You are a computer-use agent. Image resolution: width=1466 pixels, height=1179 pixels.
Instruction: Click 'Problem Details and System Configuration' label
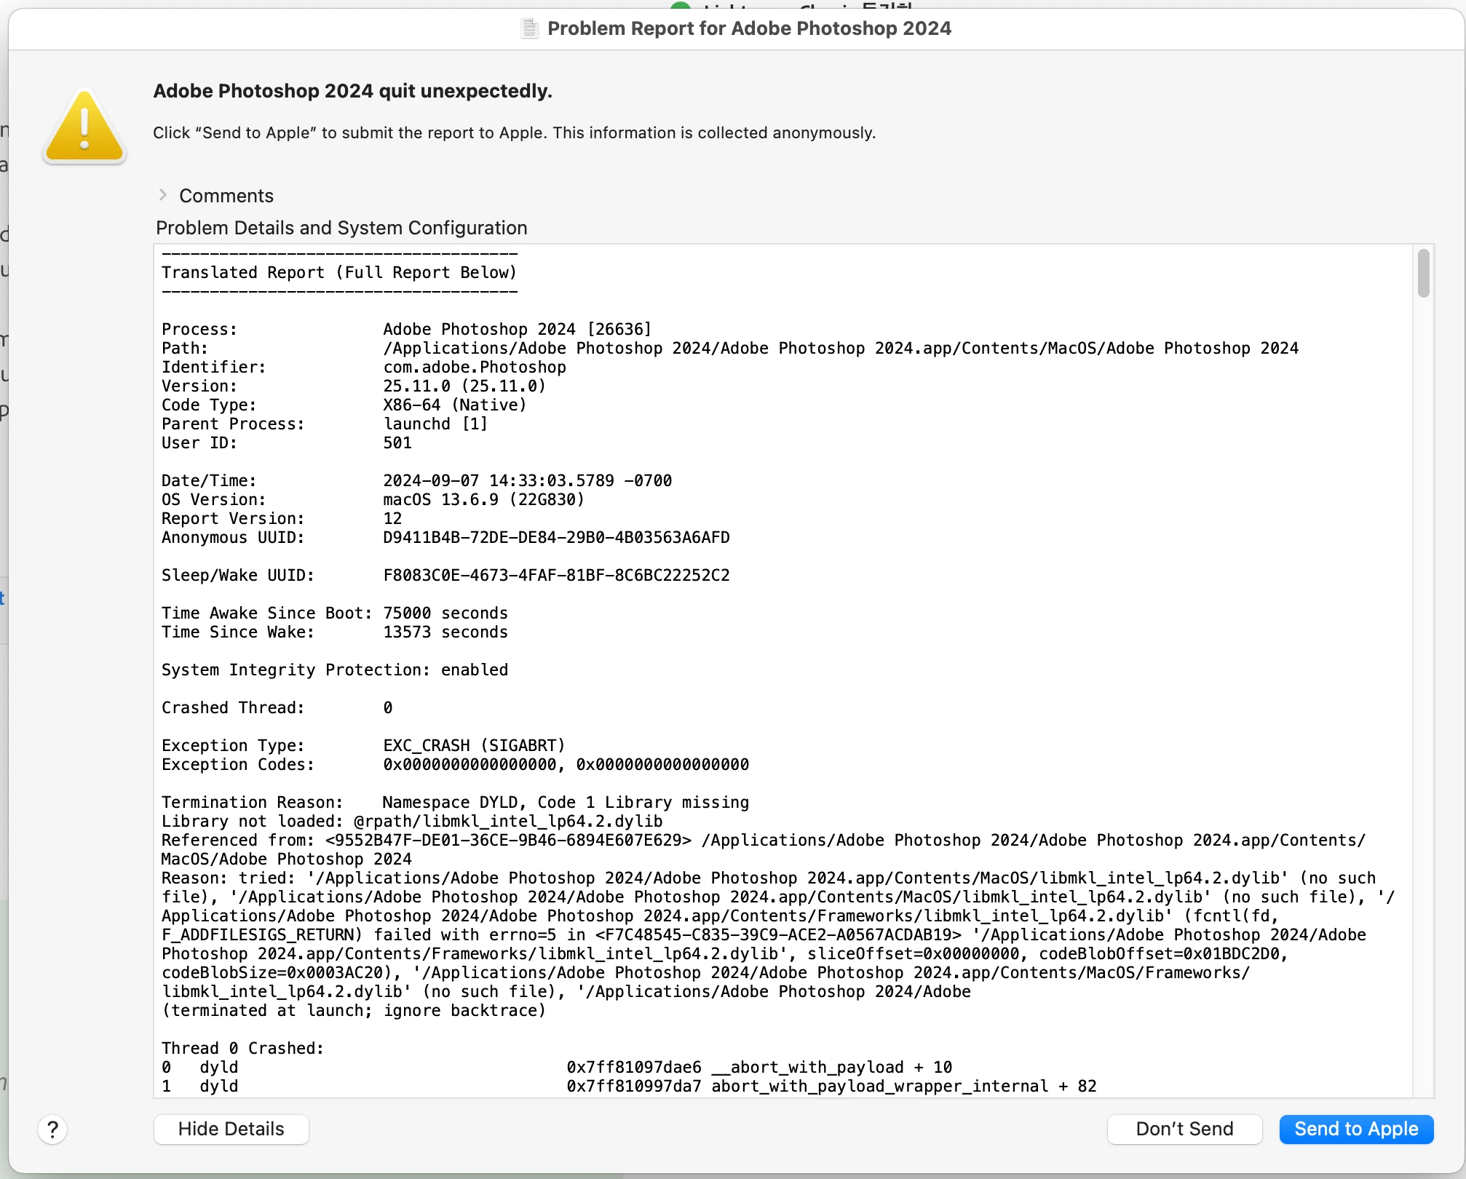point(341,228)
